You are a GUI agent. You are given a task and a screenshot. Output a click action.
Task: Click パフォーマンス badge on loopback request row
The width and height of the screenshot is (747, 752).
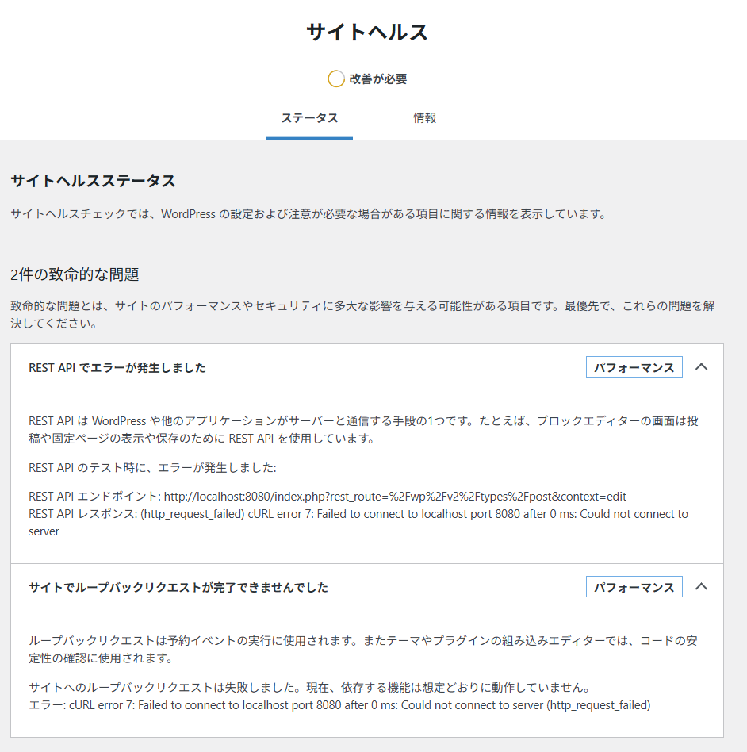coord(634,587)
